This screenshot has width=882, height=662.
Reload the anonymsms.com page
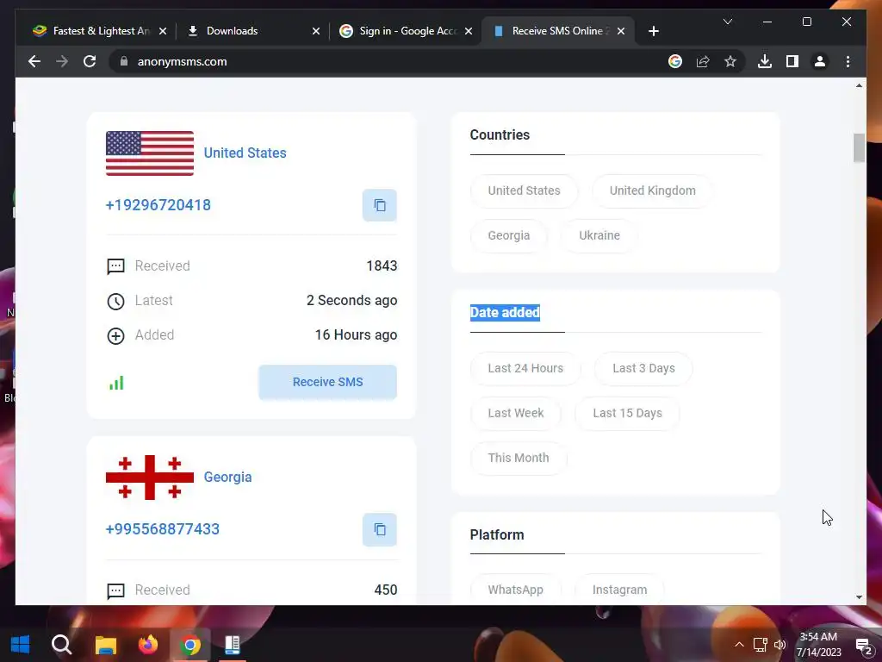[90, 61]
